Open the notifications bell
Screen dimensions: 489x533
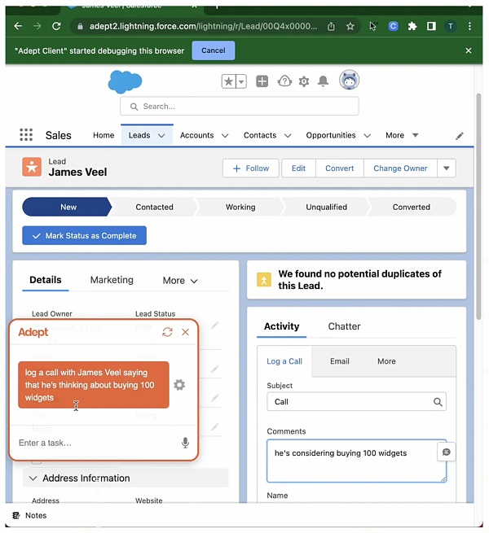323,81
